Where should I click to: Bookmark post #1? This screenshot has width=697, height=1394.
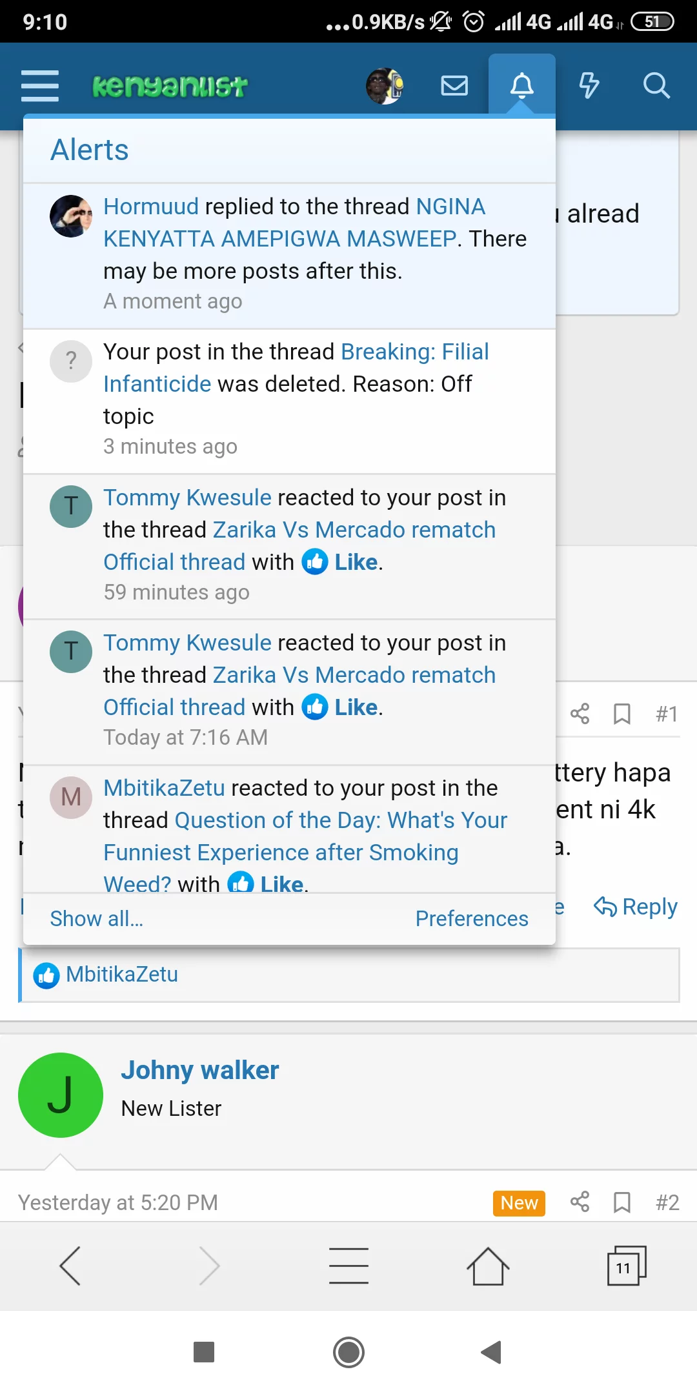pyautogui.click(x=621, y=714)
